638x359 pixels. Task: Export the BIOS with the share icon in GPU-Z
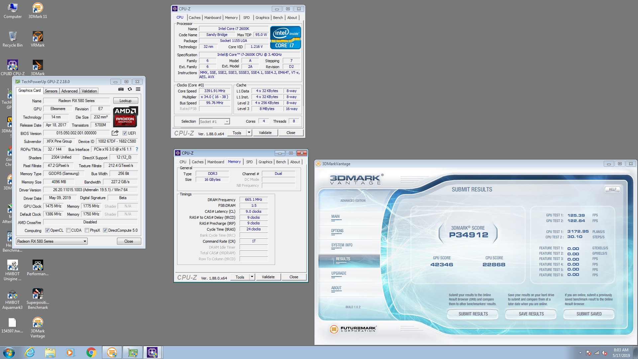pyautogui.click(x=115, y=133)
